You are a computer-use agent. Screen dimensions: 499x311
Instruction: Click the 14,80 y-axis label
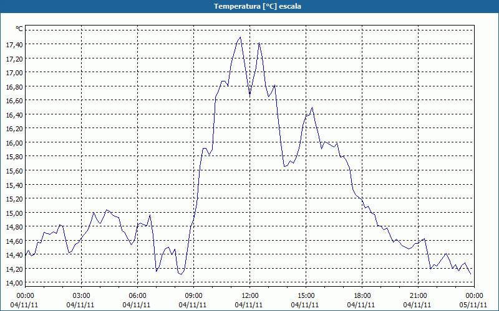(x=14, y=227)
